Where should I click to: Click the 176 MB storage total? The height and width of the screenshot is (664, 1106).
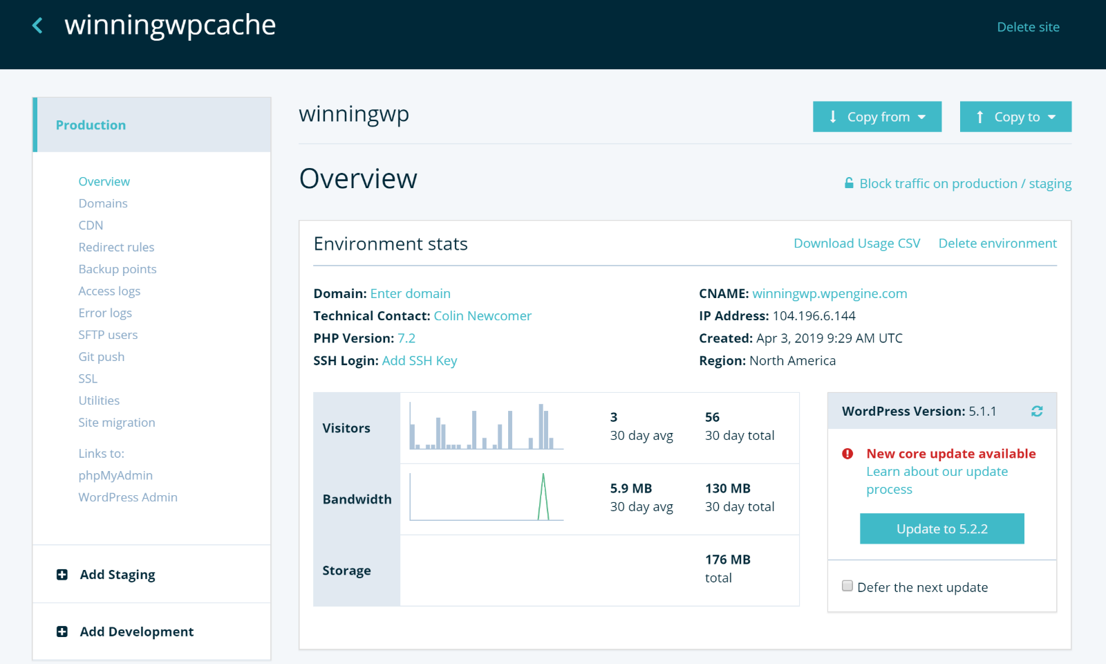pos(728,560)
